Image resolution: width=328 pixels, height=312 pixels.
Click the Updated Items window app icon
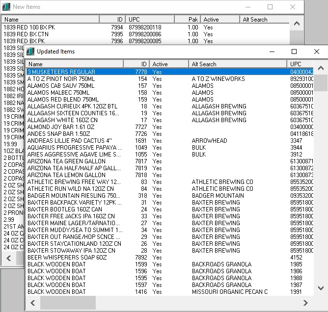(30, 52)
